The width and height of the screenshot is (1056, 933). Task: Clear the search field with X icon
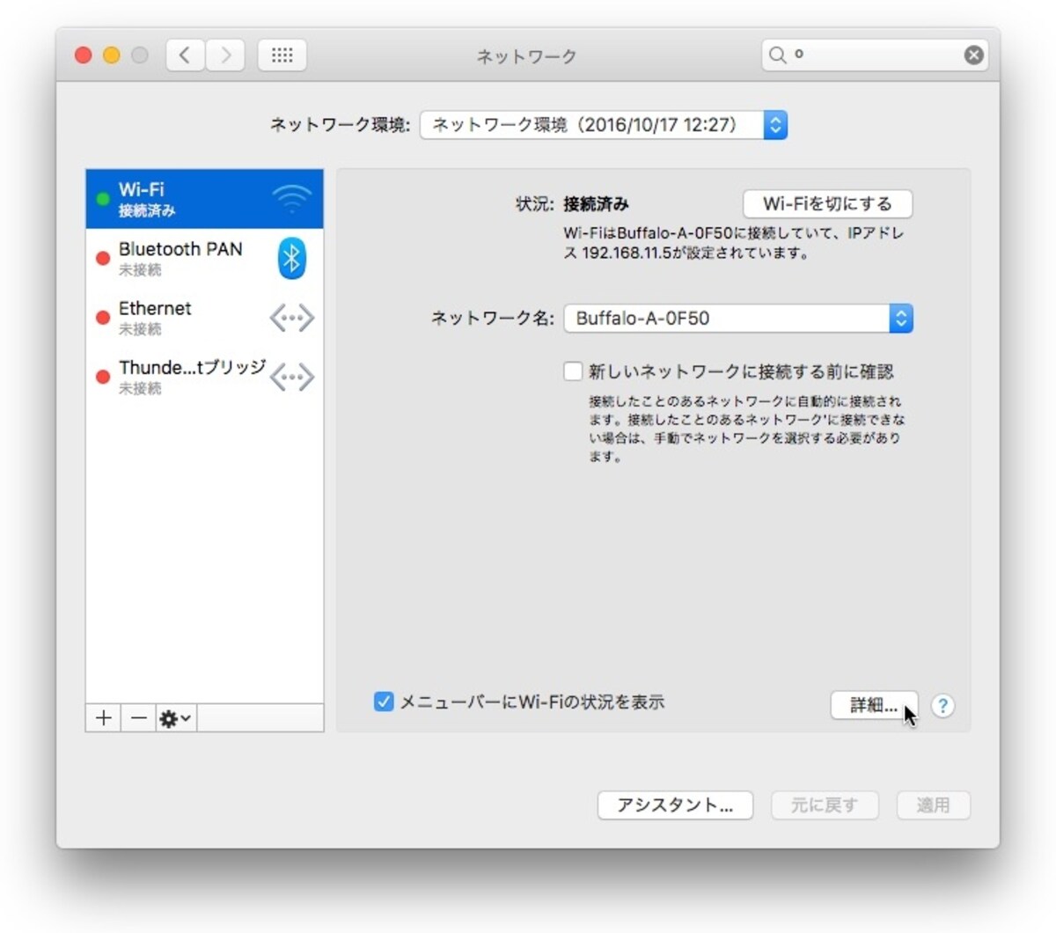point(973,55)
